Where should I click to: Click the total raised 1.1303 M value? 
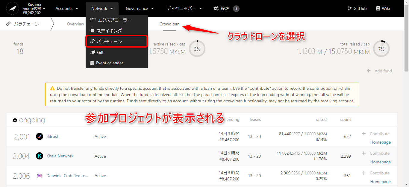coord(310,51)
